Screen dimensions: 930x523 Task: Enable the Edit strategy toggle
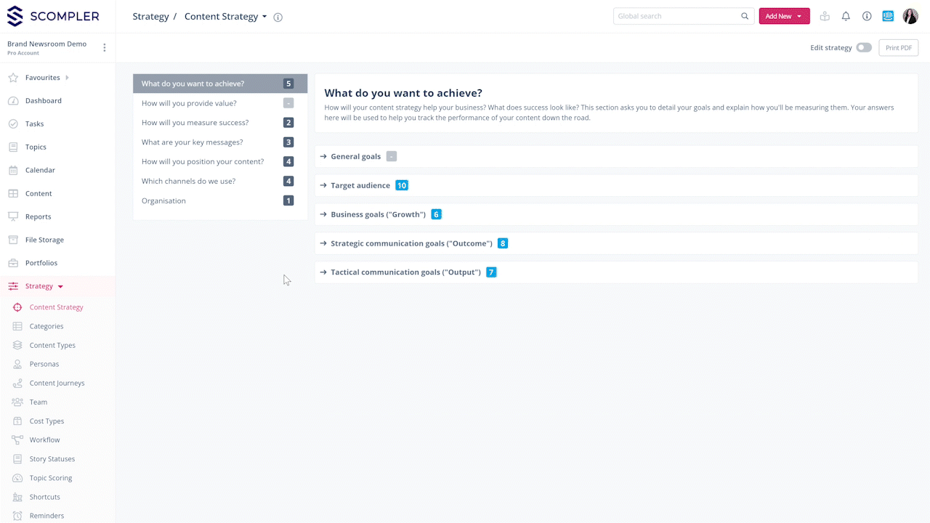tap(863, 48)
